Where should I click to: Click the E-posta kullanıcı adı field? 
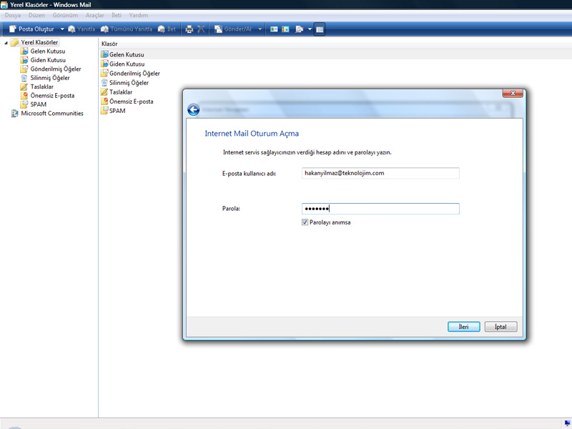pyautogui.click(x=380, y=173)
